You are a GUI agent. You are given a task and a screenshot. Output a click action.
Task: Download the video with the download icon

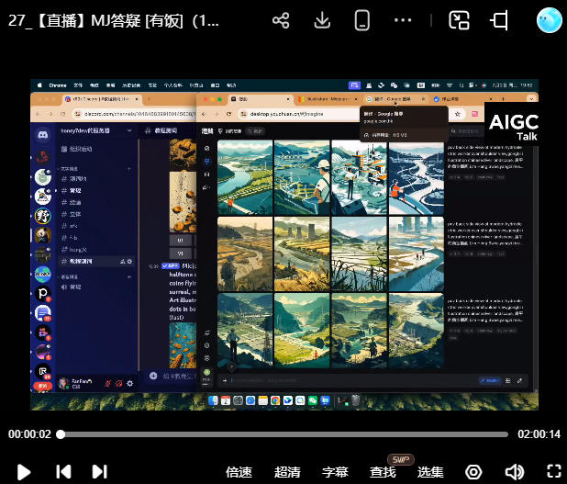coord(322,20)
